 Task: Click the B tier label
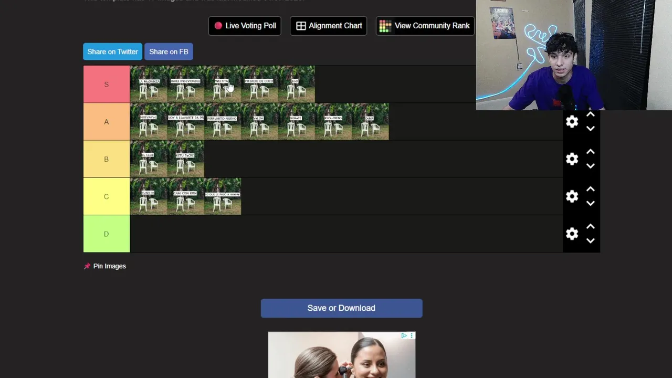click(107, 159)
